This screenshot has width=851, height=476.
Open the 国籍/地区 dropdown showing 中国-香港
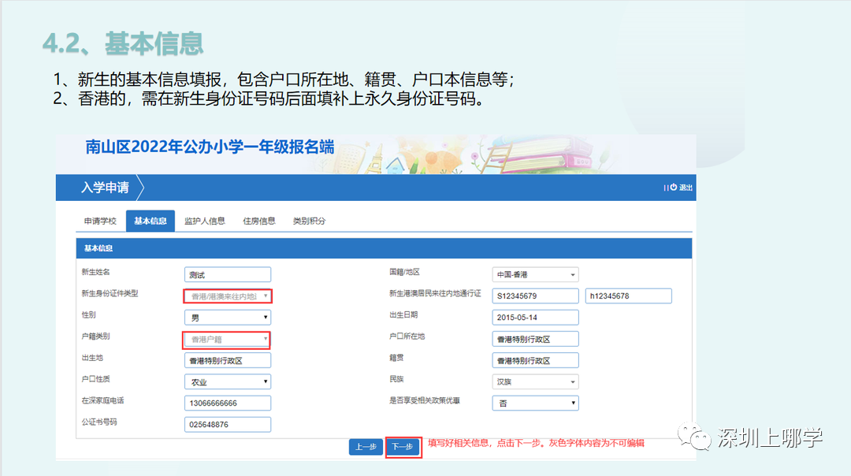tap(535, 274)
